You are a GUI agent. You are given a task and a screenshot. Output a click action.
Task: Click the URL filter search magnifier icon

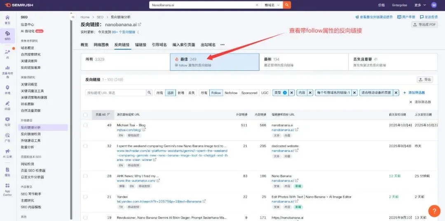[x=149, y=93]
